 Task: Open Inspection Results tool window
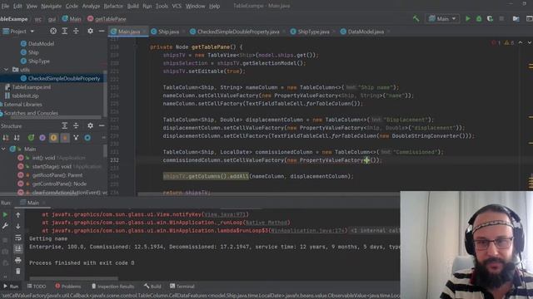coord(112,286)
